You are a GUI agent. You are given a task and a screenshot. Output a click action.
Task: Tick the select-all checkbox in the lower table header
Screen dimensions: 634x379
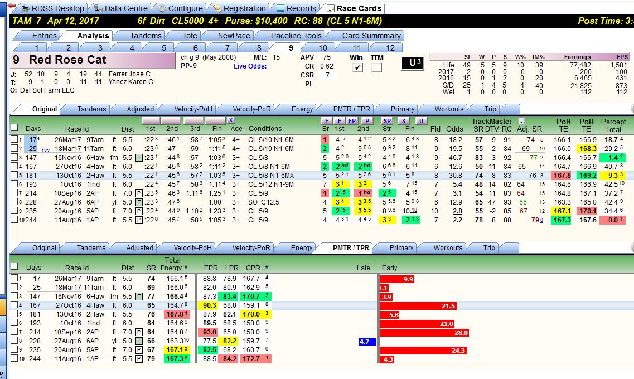(x=14, y=266)
